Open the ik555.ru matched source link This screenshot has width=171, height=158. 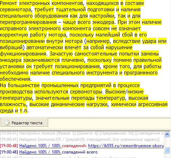coord(126,146)
